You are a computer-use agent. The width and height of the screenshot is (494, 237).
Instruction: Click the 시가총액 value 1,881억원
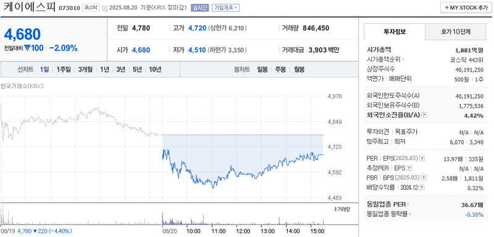point(469,50)
